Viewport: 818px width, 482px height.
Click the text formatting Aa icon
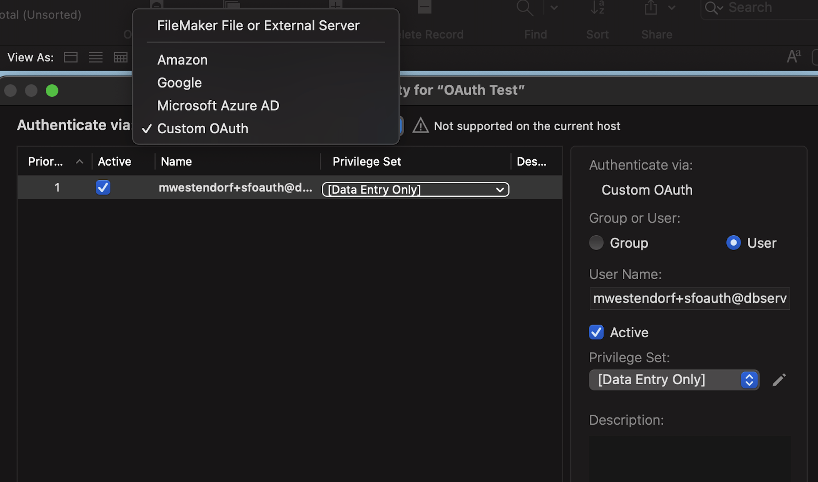[794, 56]
